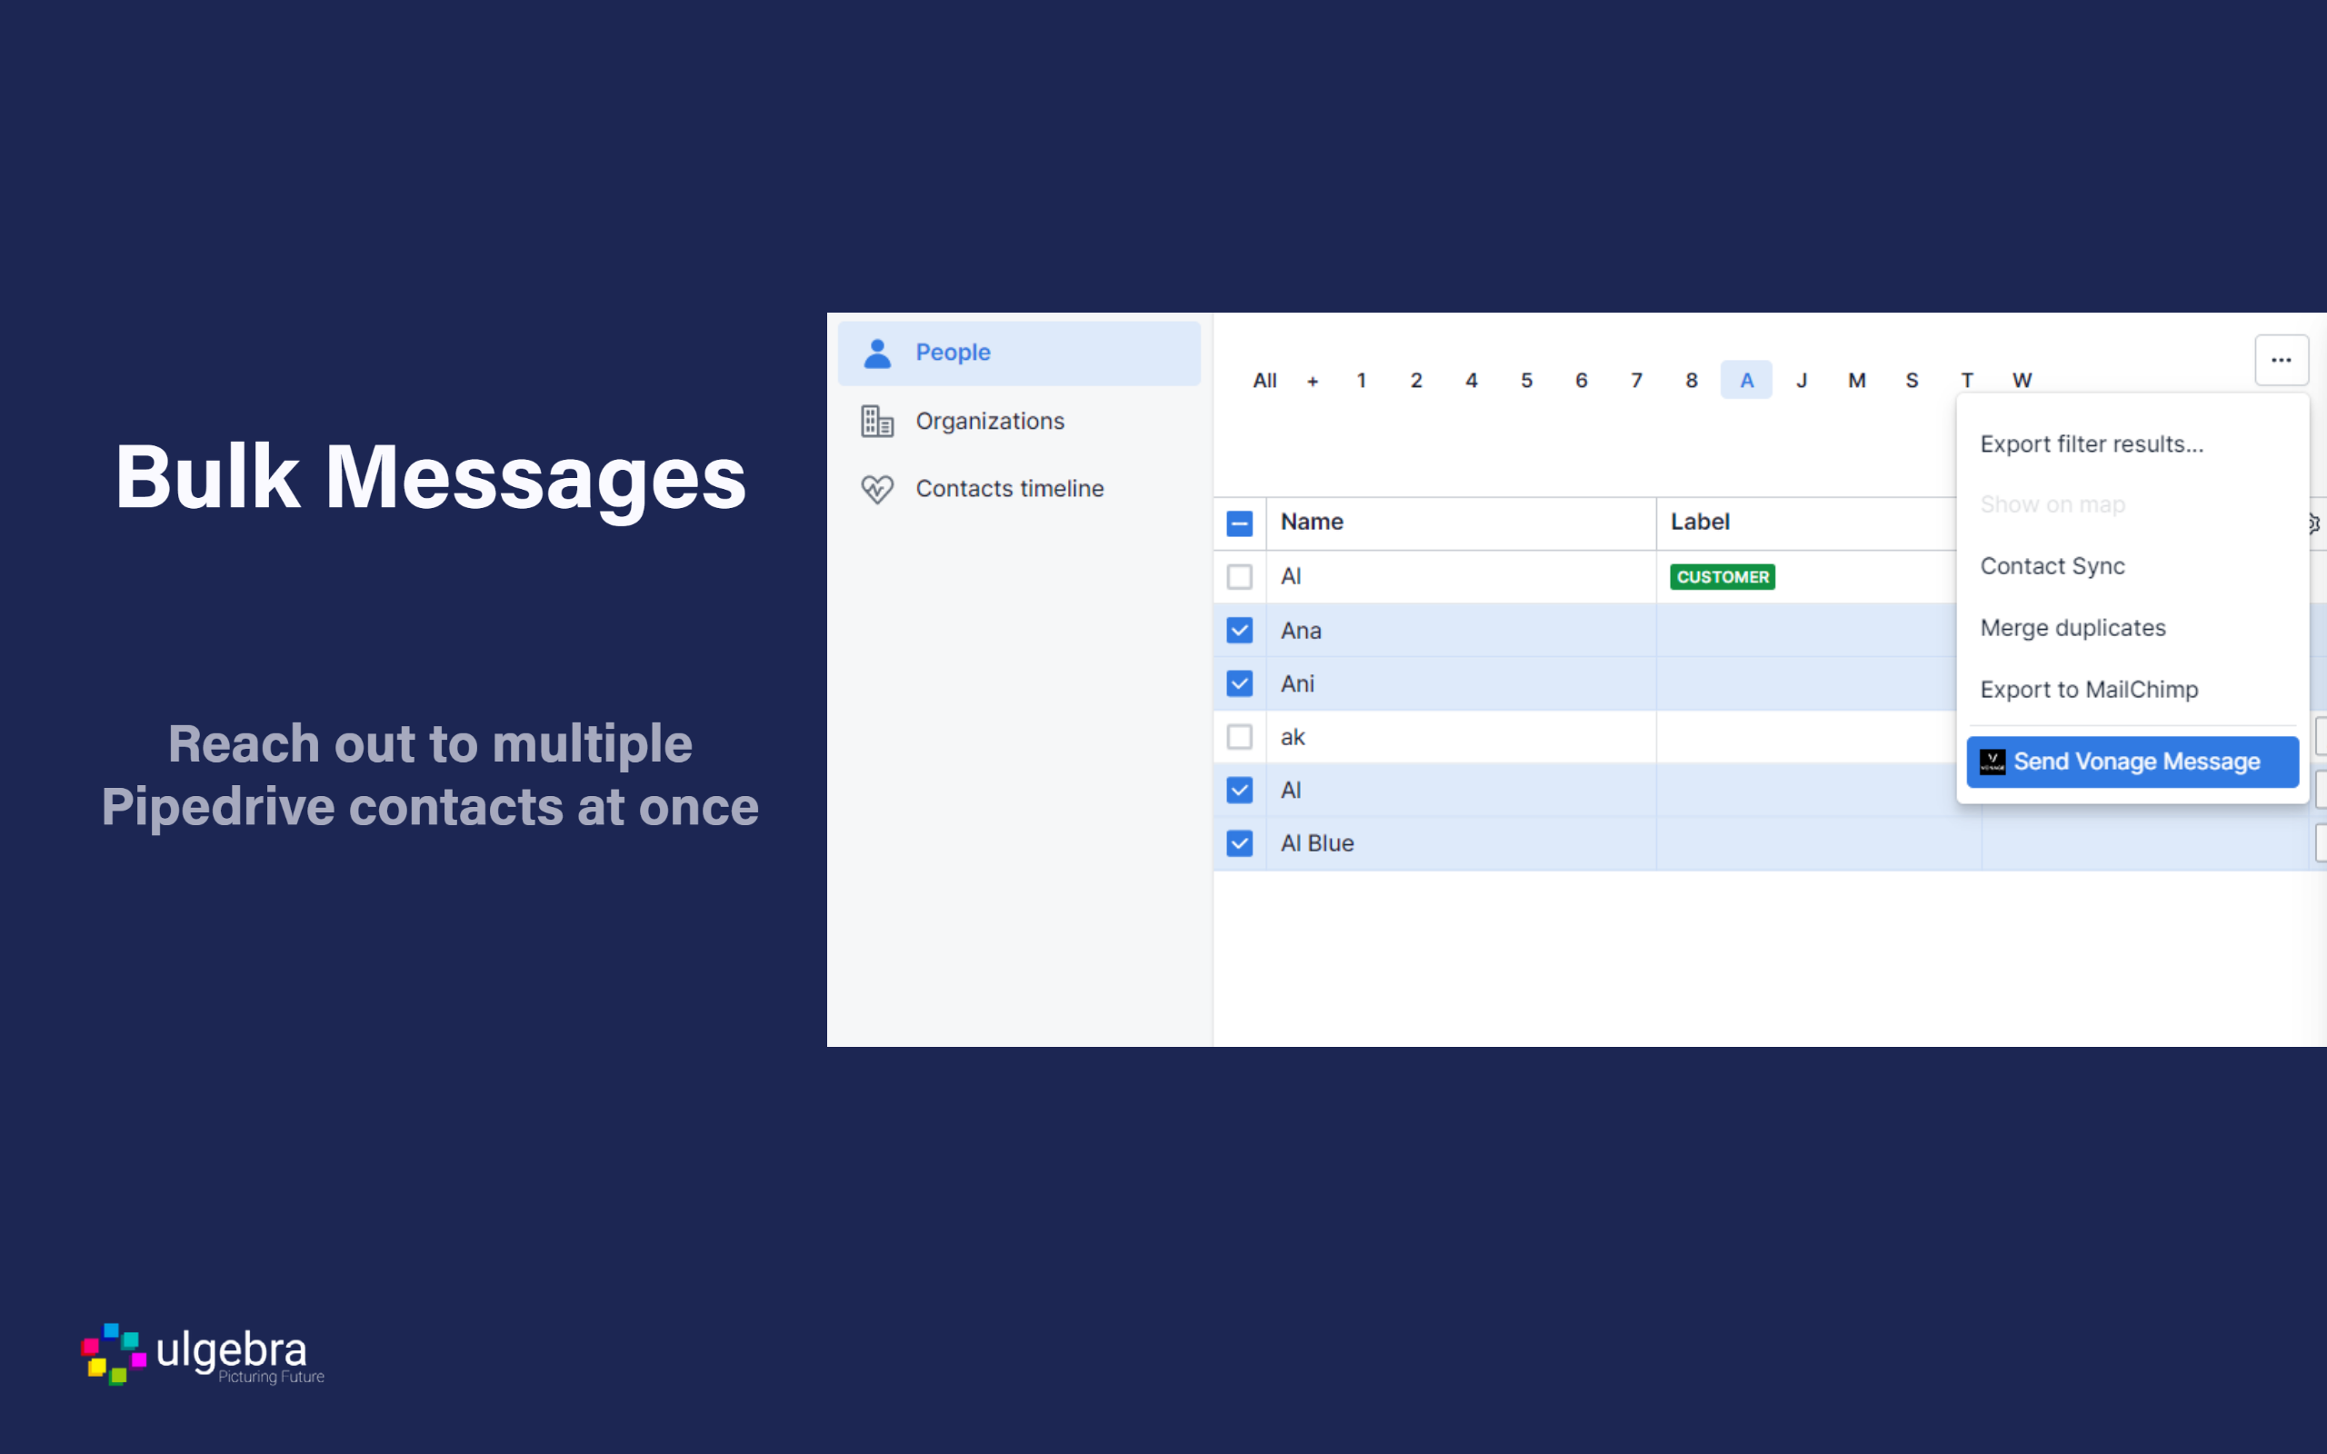The width and height of the screenshot is (2327, 1454).
Task: Toggle the select-all header checkbox
Action: [1240, 523]
